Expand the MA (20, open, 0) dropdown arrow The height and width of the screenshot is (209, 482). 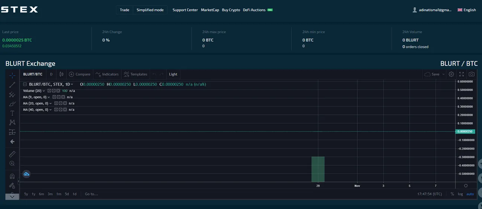(x=51, y=103)
